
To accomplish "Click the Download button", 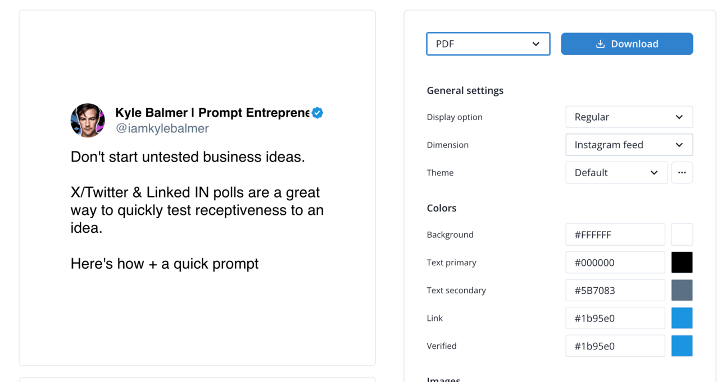I will click(627, 44).
